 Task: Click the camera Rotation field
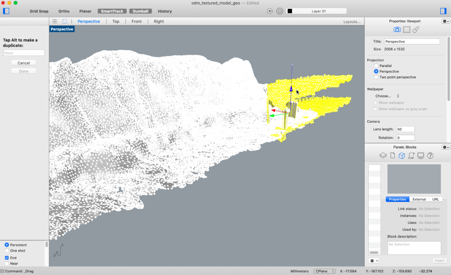click(x=406, y=138)
